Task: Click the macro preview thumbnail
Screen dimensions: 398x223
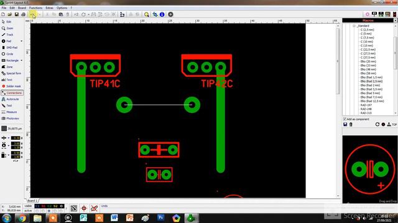Action: (x=370, y=169)
